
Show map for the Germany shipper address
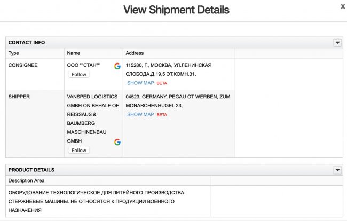140,114
